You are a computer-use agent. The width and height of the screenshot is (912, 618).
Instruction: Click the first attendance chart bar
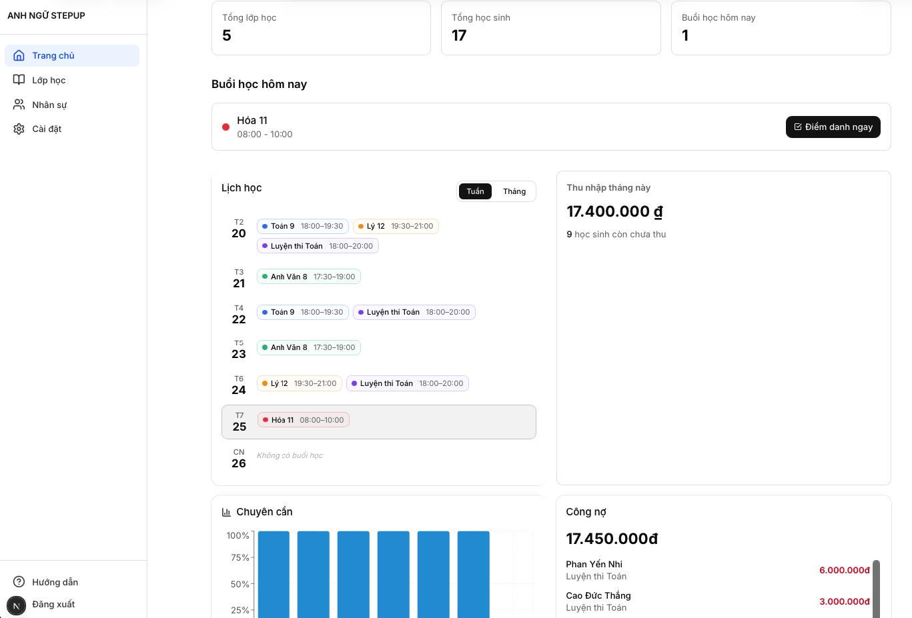274,575
